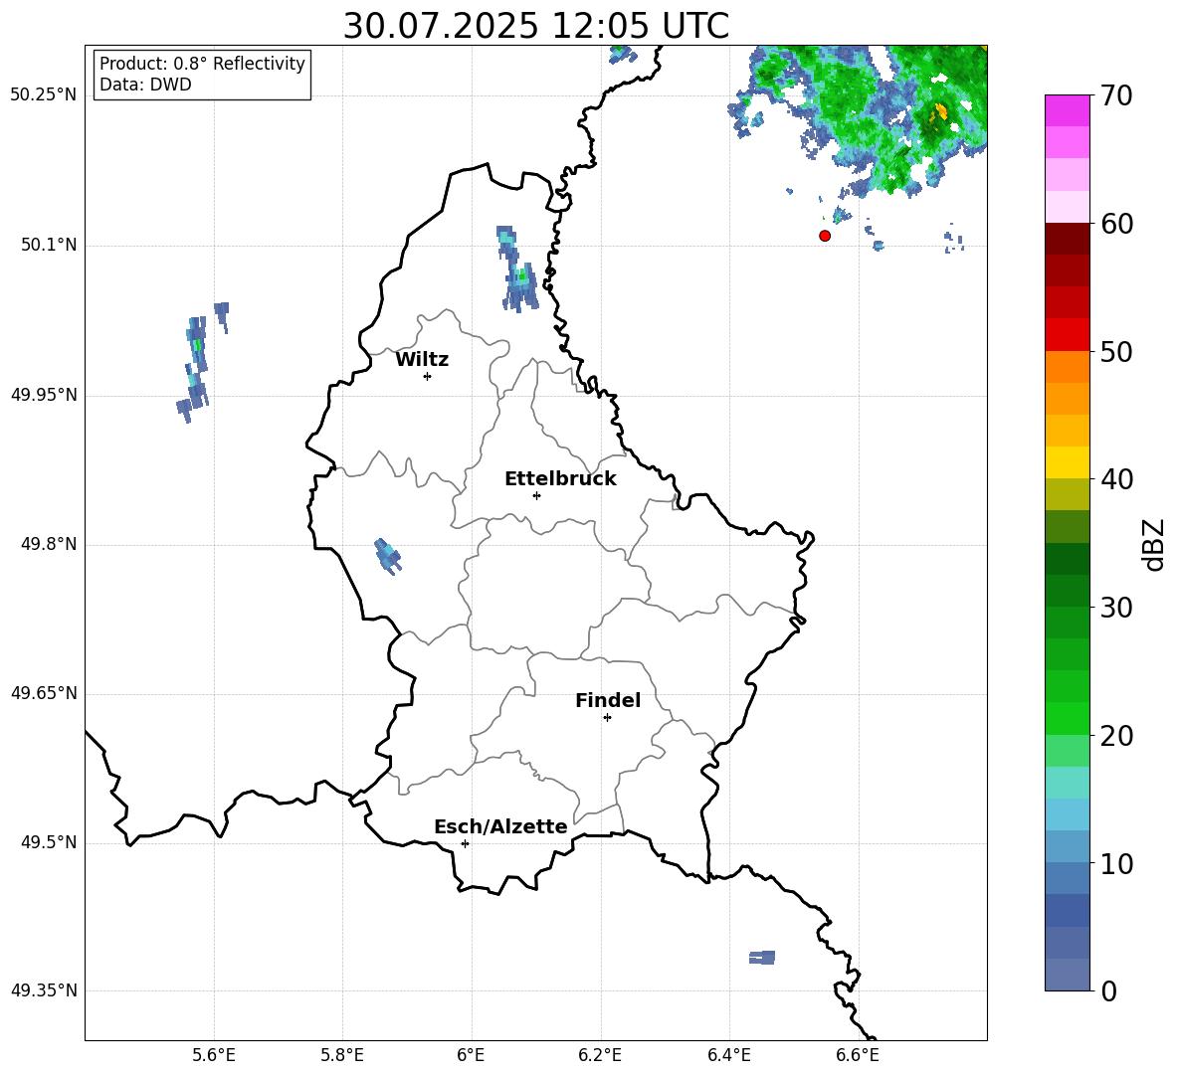Click the Ettelbruck station cross marker
1178x1075 pixels.
pyautogui.click(x=536, y=495)
